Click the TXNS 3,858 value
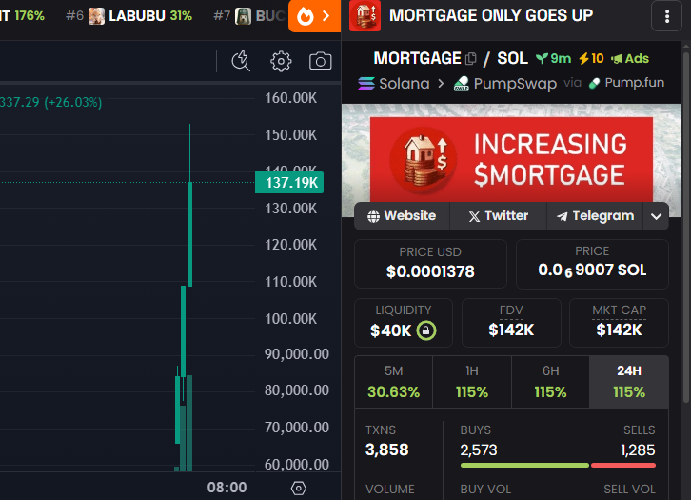Viewport: 691px width, 500px height. point(387,450)
